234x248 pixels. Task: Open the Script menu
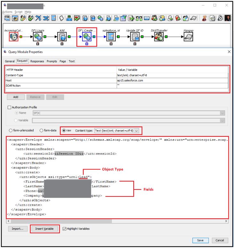click(x=19, y=12)
